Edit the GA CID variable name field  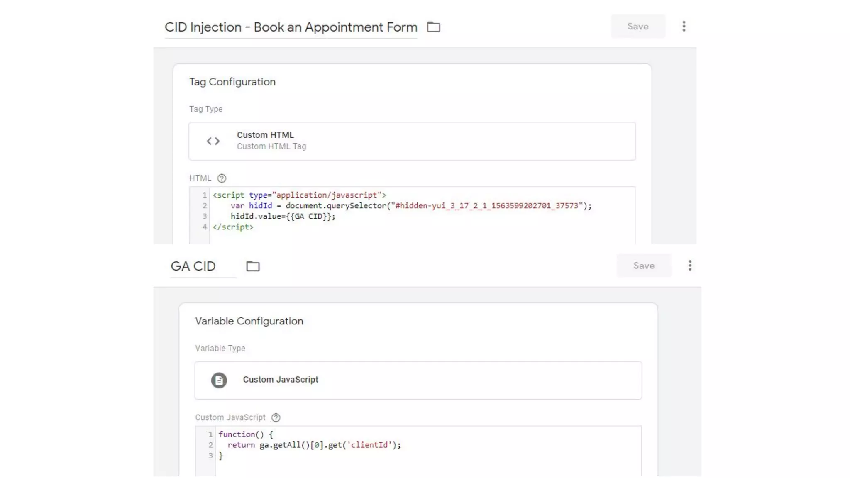click(x=193, y=266)
